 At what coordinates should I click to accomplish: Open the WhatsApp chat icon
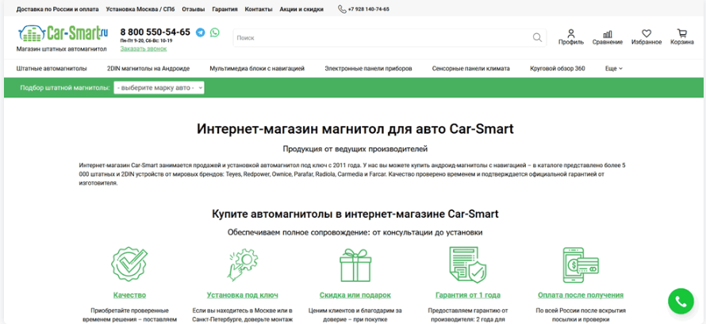pos(215,32)
